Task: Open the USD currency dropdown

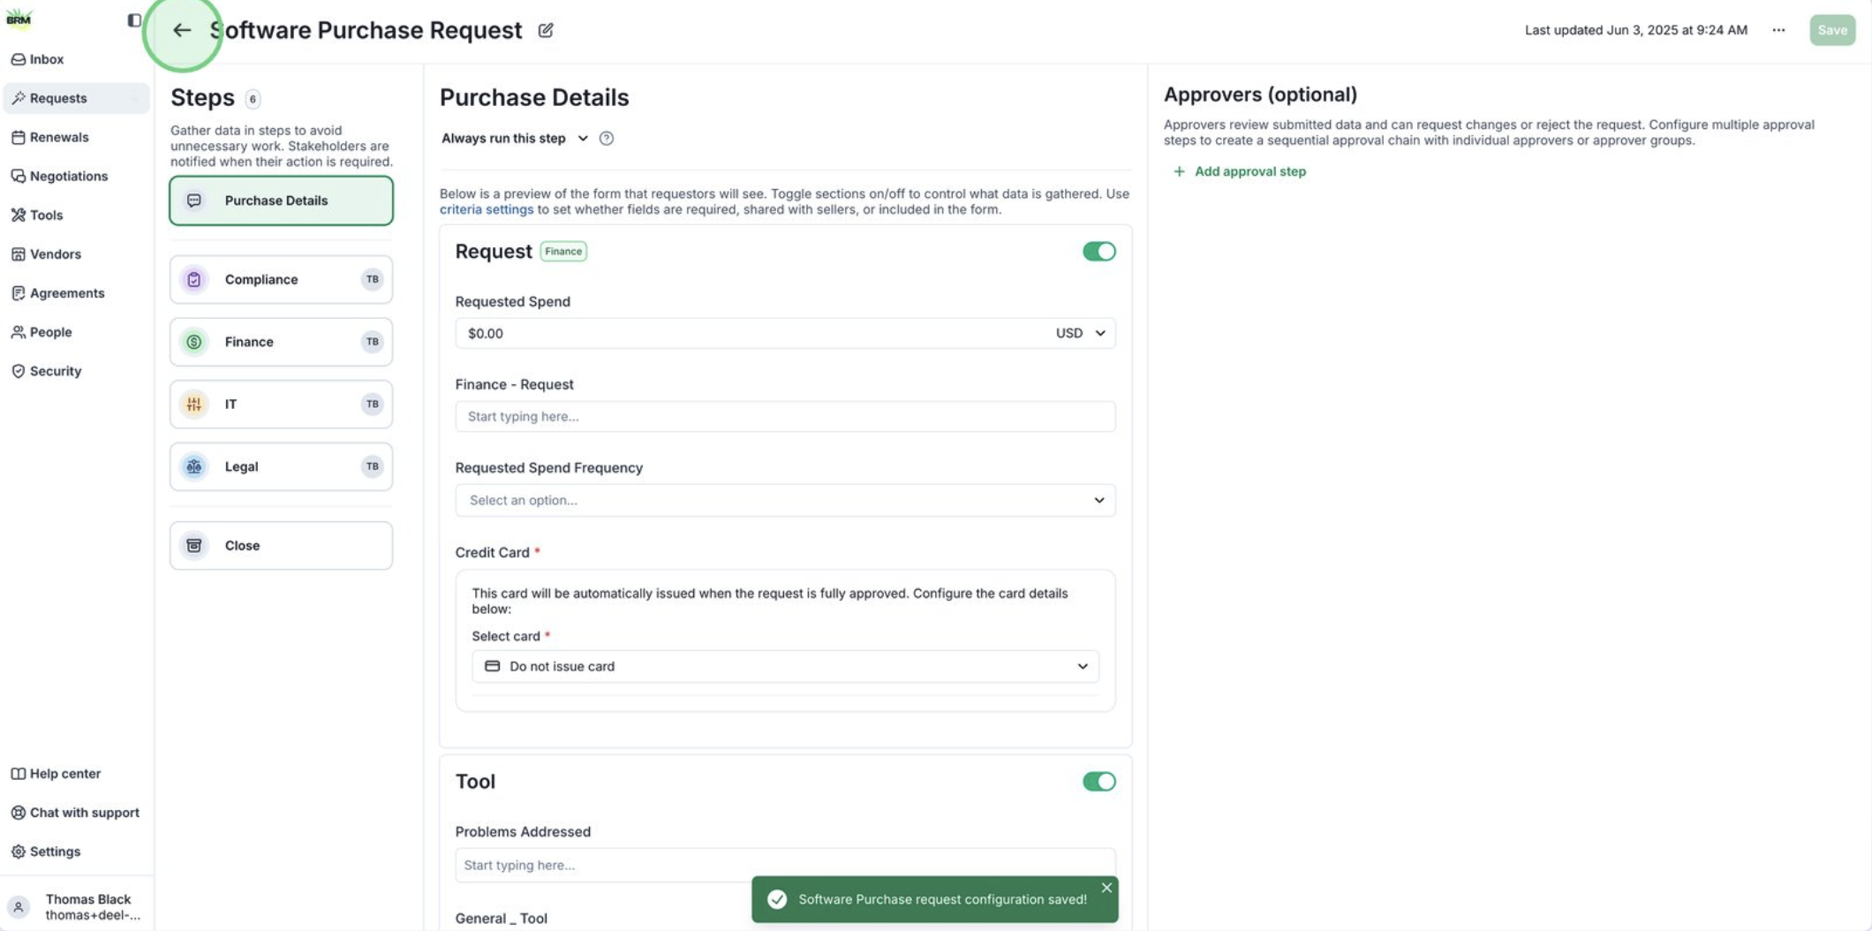Action: point(1081,333)
